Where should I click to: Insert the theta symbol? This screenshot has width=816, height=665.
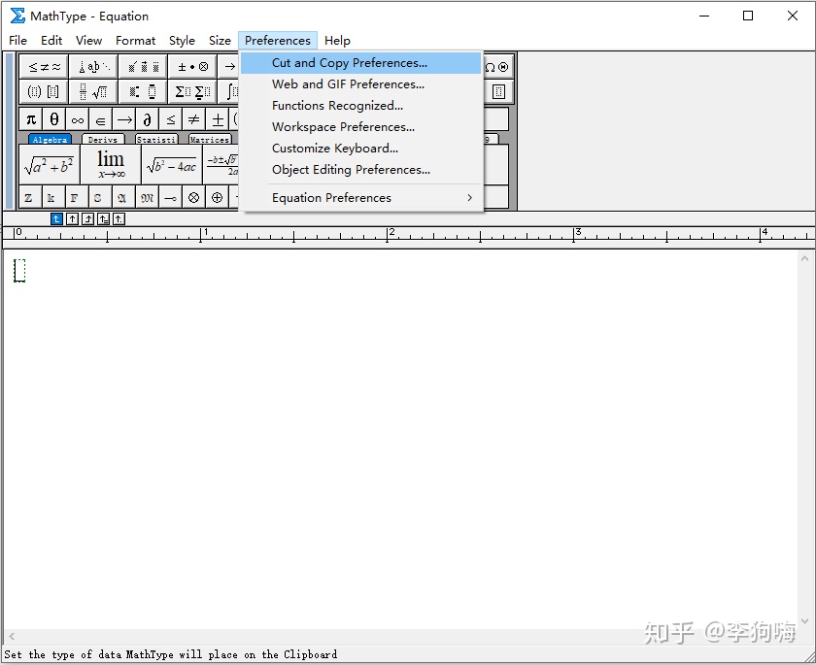pos(54,119)
